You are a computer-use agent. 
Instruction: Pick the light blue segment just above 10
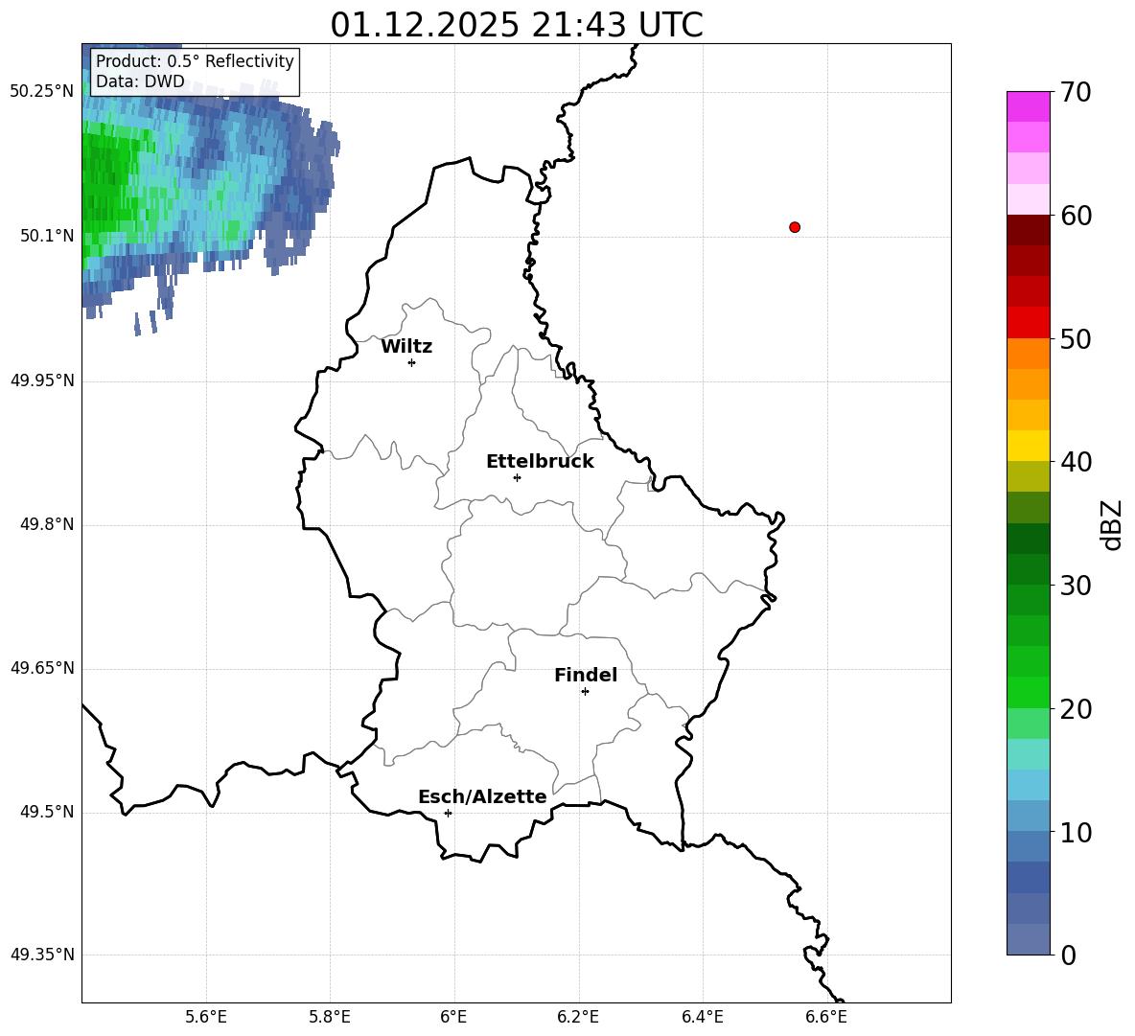point(1028,817)
